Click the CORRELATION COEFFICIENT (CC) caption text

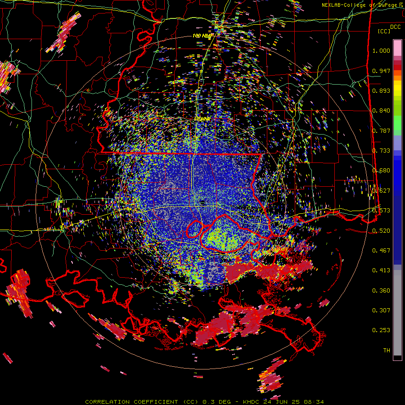[x=142, y=402]
